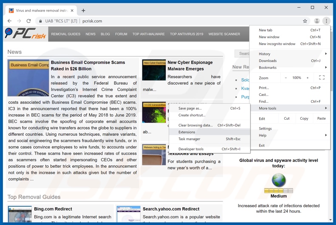The width and height of the screenshot is (336, 225).
Task: Reload the current page
Action: 28,21
